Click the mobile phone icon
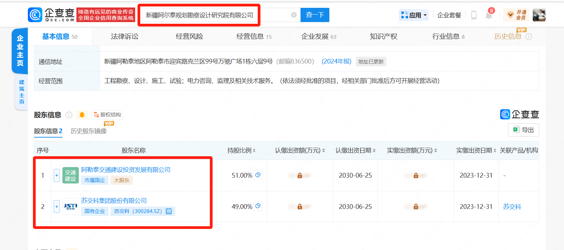Screen dimensions: 564x250 (474, 15)
